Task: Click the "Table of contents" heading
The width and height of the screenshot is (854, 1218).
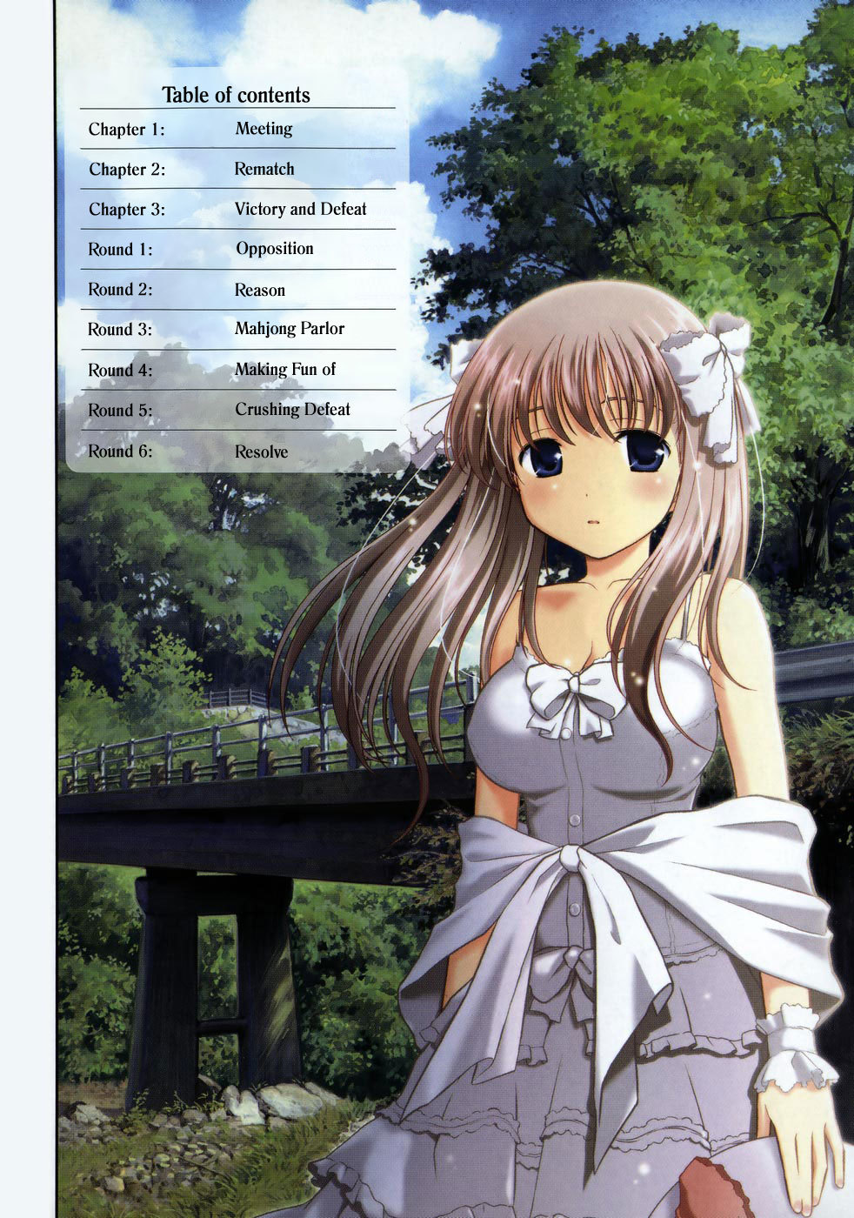Action: point(236,95)
